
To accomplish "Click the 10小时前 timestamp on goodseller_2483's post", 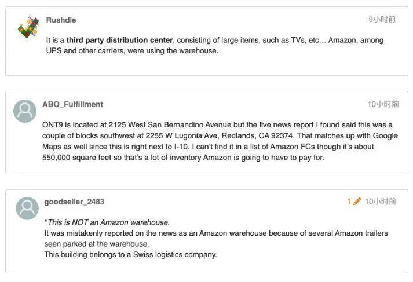I will [x=381, y=202].
